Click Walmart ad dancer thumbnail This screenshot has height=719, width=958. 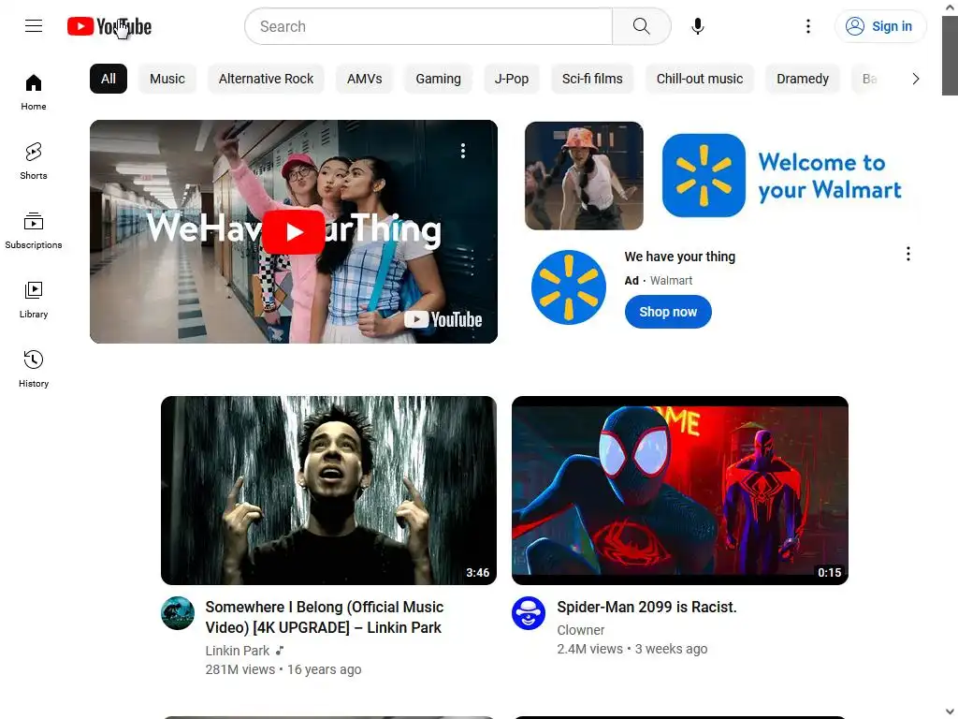click(x=584, y=175)
